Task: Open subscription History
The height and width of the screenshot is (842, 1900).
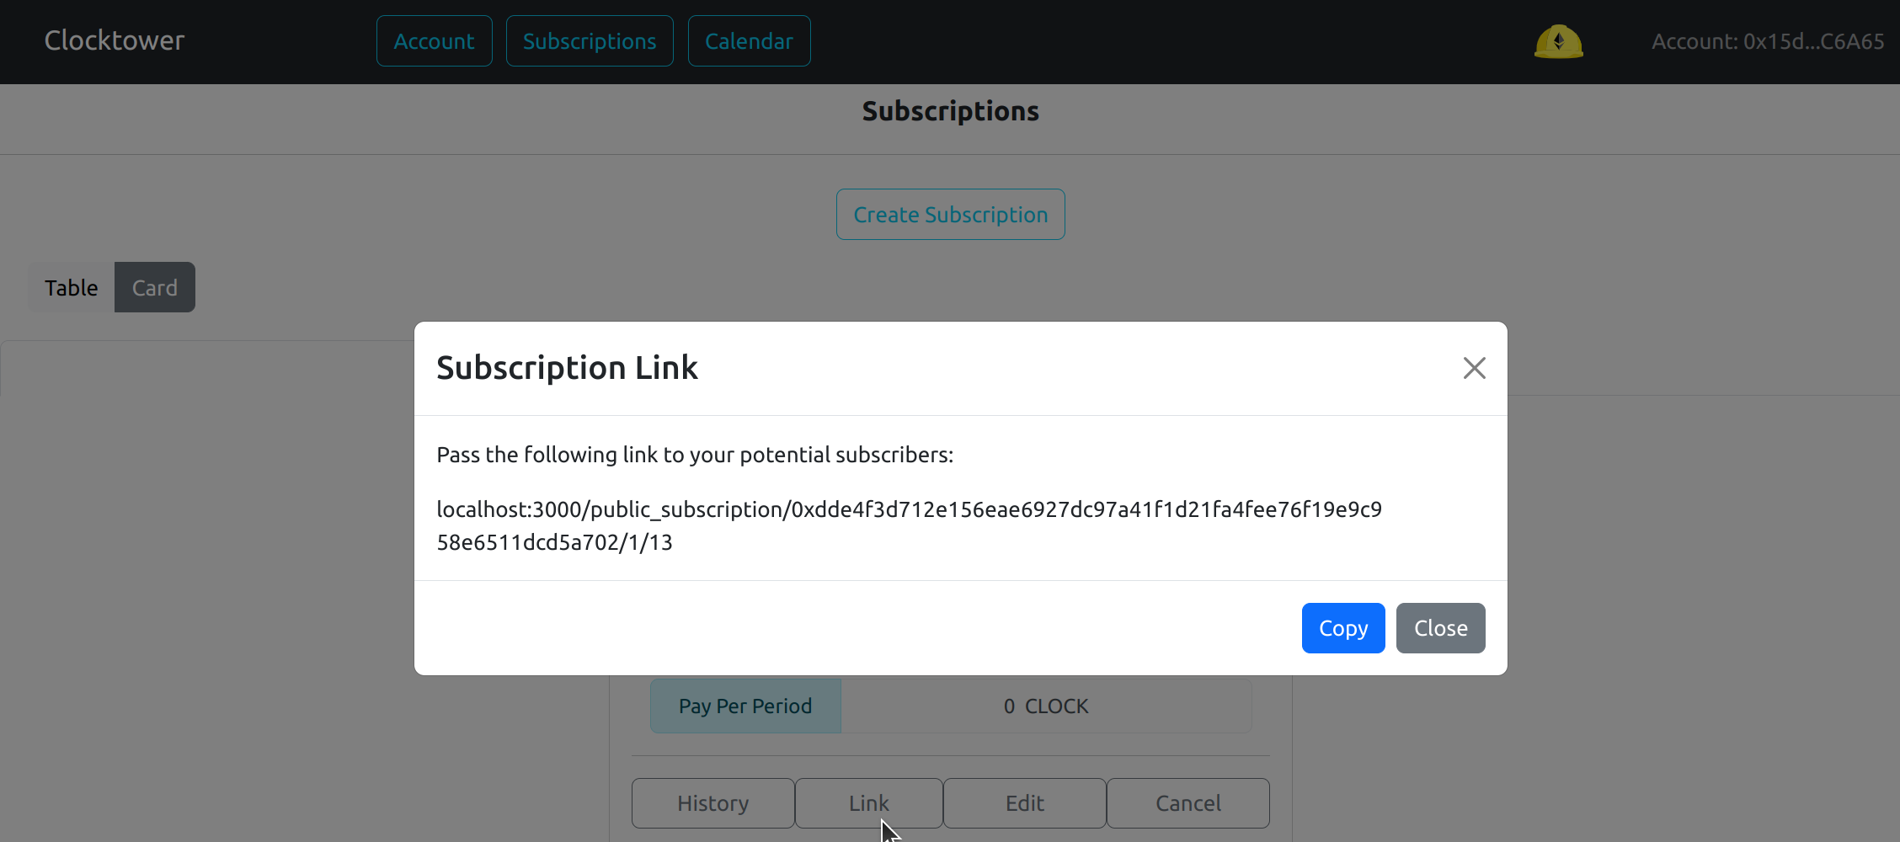Action: (x=712, y=803)
